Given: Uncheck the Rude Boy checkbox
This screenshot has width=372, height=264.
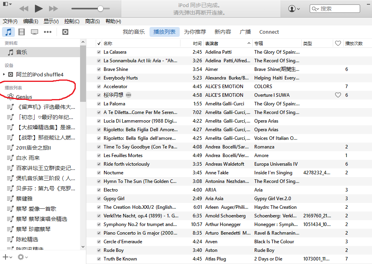Looking at the screenshot, I should 99,250.
